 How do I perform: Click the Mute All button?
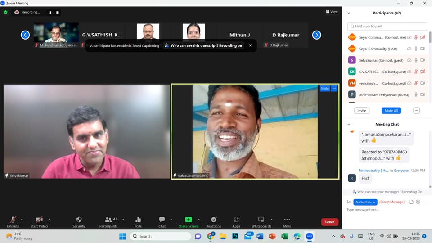391,110
